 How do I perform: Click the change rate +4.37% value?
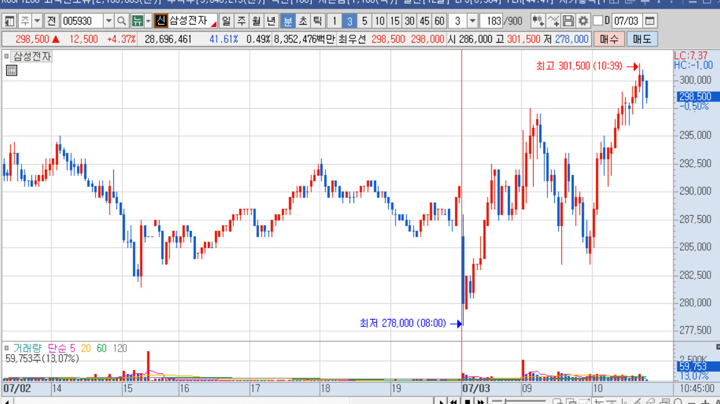(x=121, y=40)
